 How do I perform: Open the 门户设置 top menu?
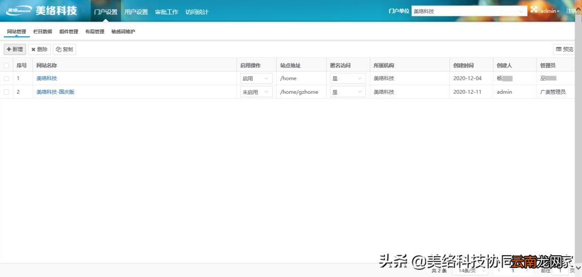pyautogui.click(x=106, y=12)
